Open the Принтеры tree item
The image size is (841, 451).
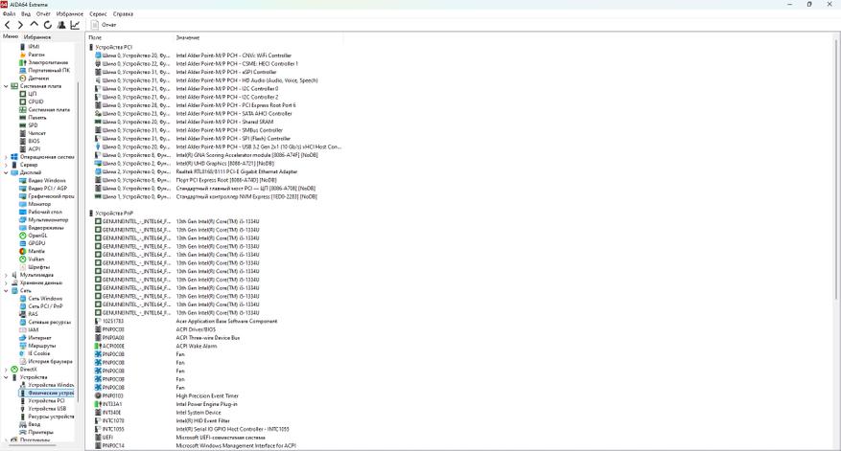(x=41, y=432)
